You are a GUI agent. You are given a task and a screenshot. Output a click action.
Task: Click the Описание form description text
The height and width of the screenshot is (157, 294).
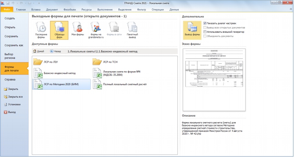(212, 129)
